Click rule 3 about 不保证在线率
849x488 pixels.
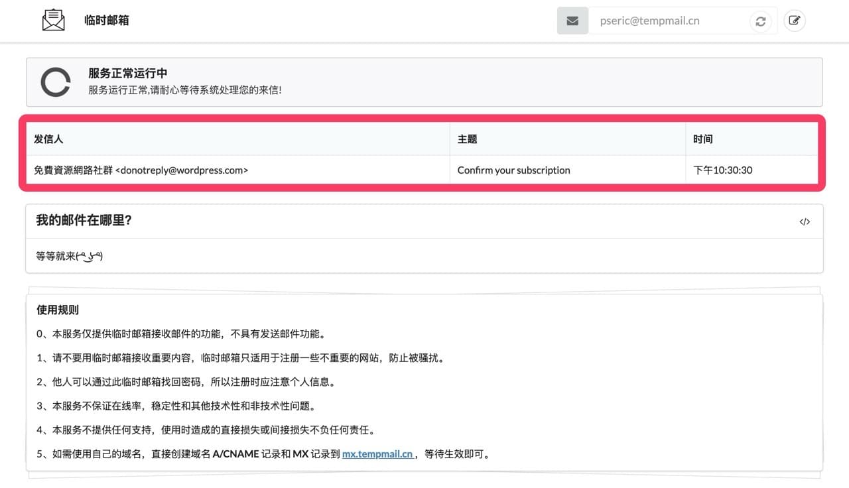click(176, 406)
